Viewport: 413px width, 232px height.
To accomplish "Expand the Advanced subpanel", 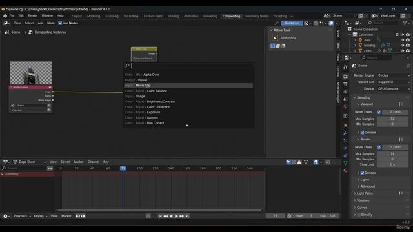I will click(x=359, y=186).
